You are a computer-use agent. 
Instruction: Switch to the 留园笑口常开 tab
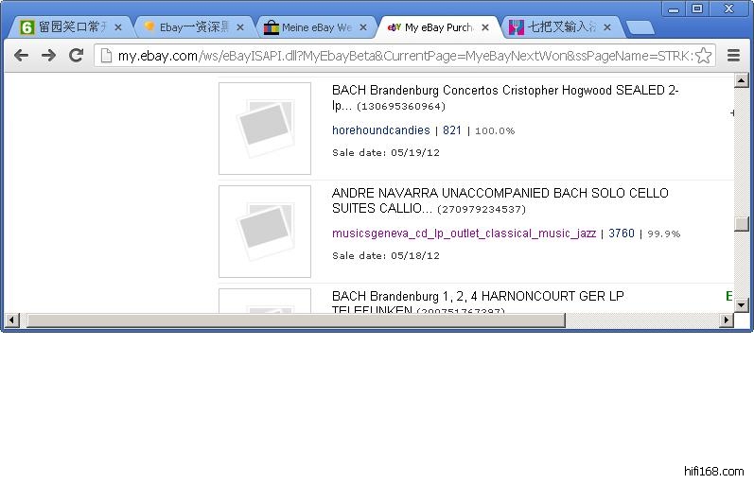click(x=66, y=27)
